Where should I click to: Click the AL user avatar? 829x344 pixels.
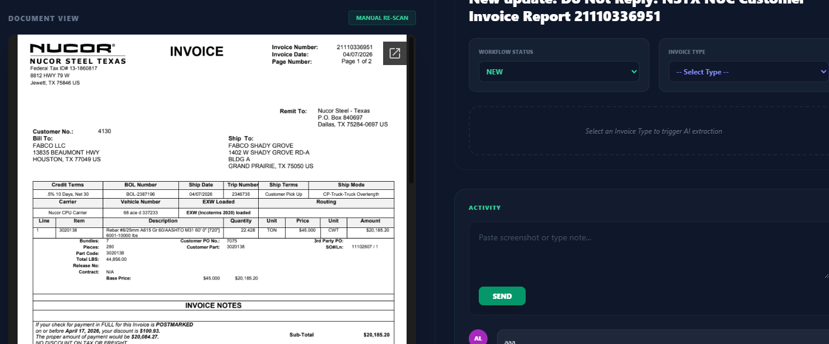(478, 338)
